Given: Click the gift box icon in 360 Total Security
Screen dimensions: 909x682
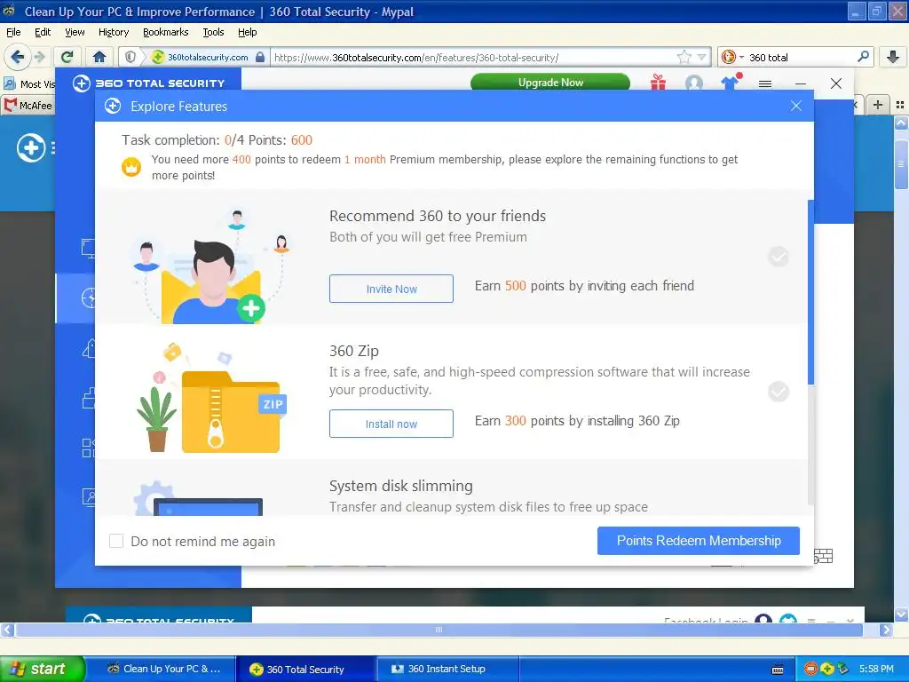Looking at the screenshot, I should (x=658, y=83).
